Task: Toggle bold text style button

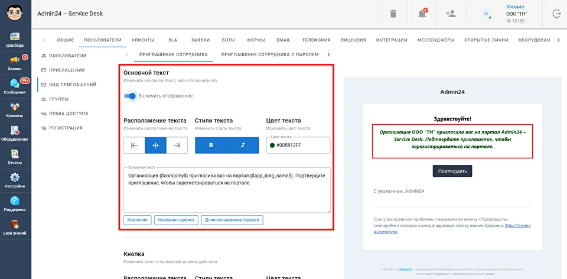Action: point(211,145)
